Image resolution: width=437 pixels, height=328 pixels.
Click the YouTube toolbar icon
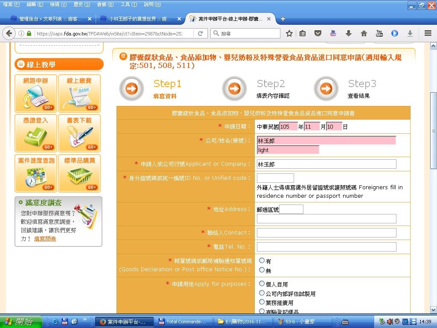(x=379, y=33)
